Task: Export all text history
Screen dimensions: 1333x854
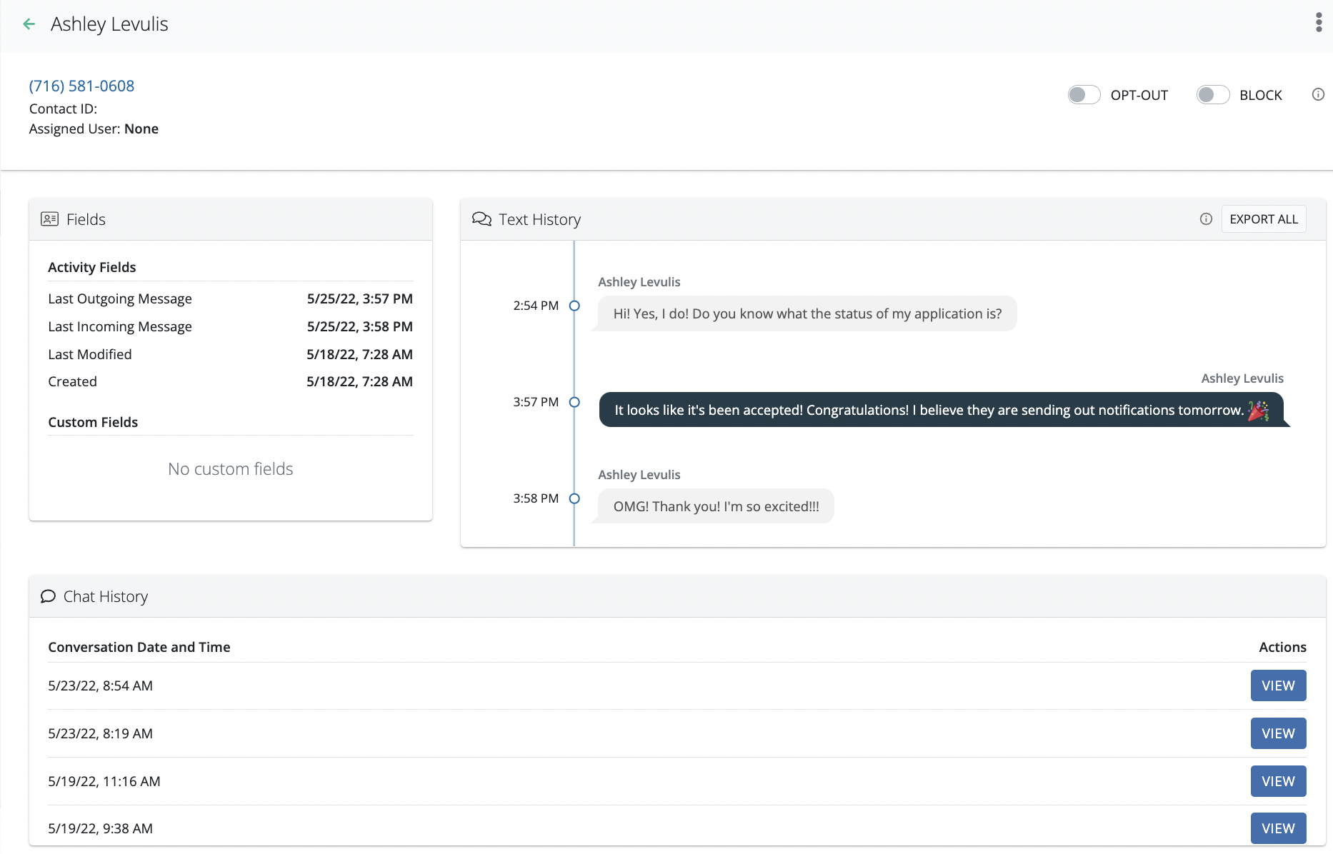Action: click(x=1263, y=219)
